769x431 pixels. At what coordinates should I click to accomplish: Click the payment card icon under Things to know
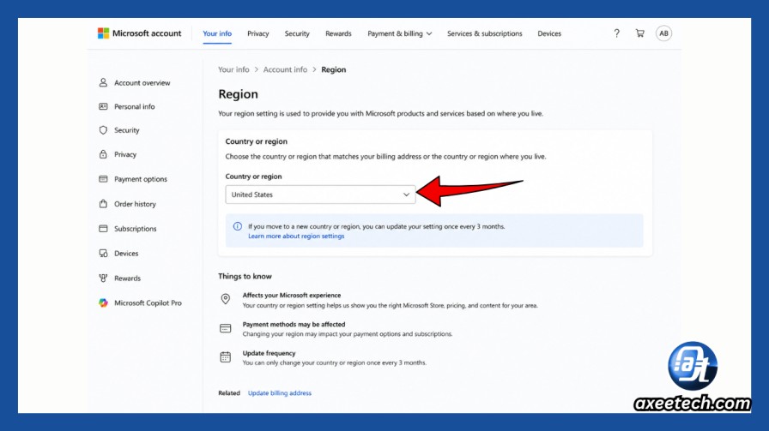(x=225, y=328)
